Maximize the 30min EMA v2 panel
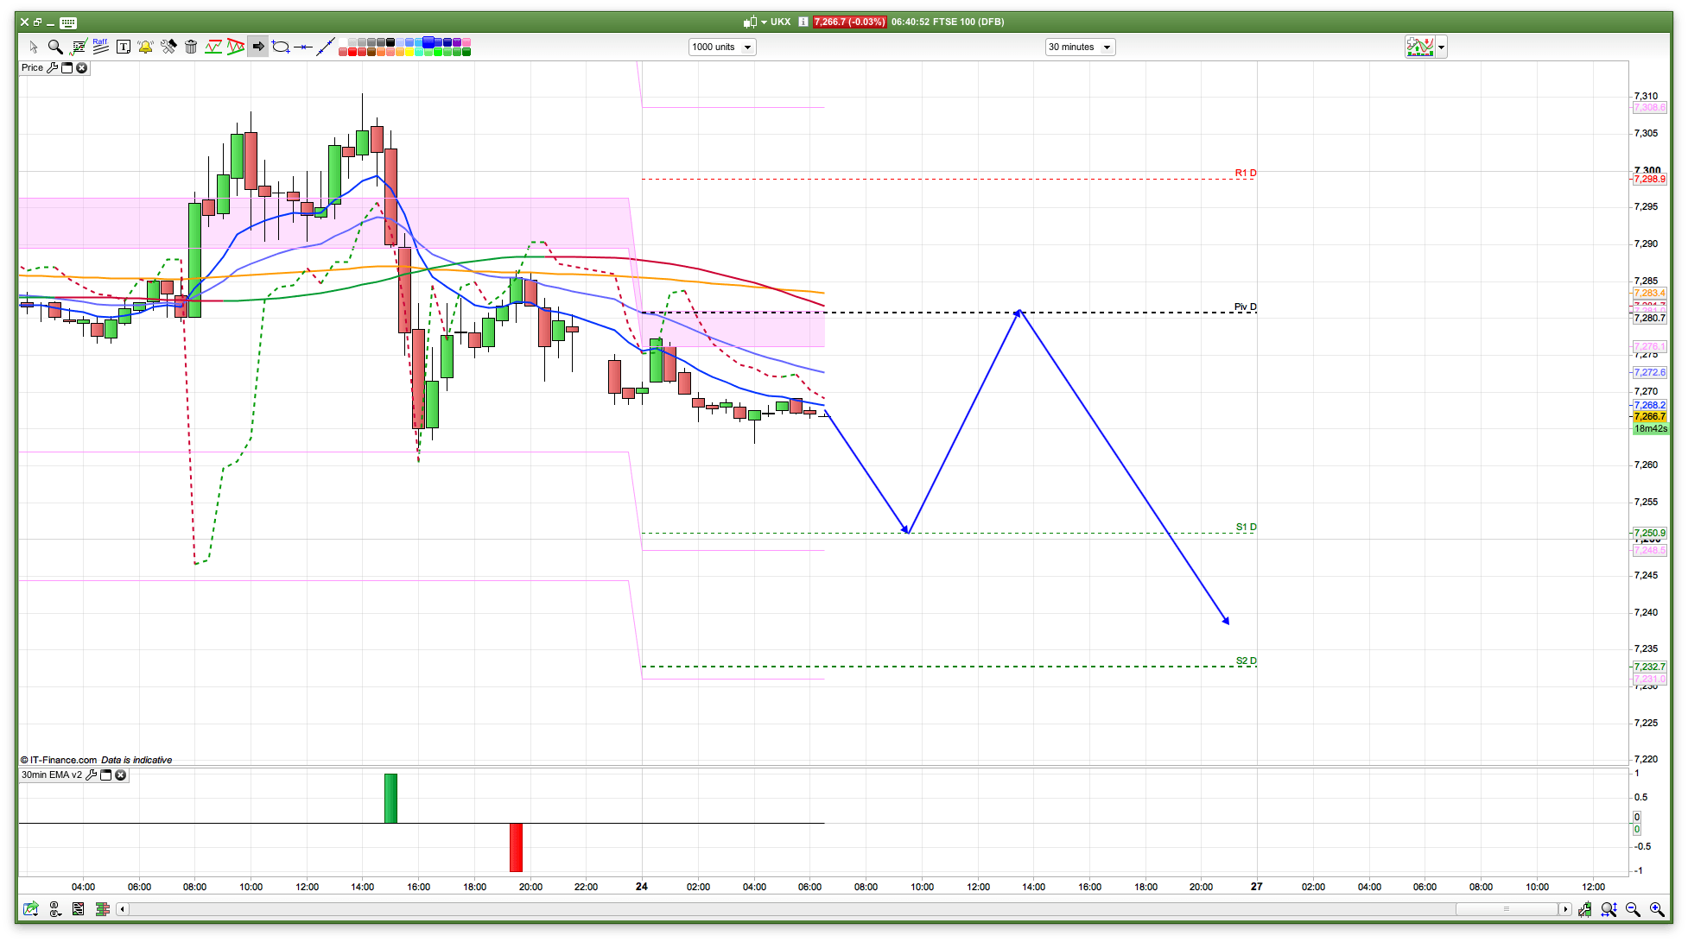 pos(106,774)
